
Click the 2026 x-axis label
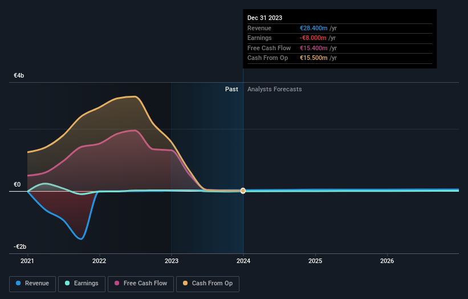(x=387, y=261)
